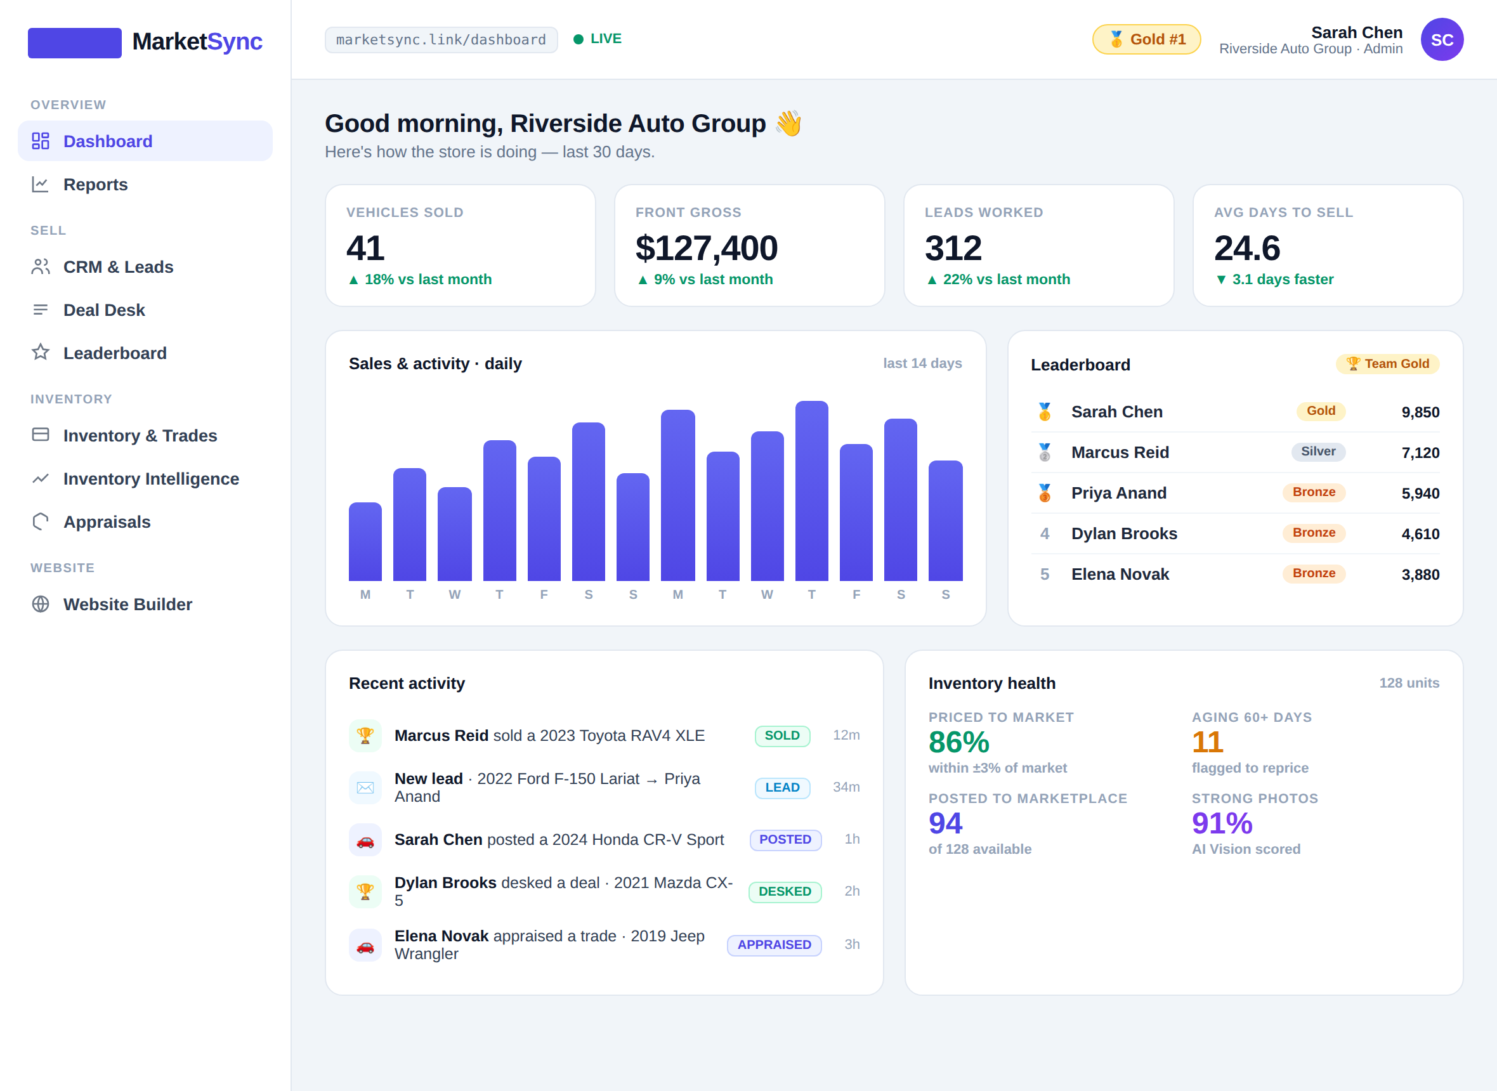The image size is (1497, 1091).
Task: Click the Aging 60+ Days value 11
Action: pyautogui.click(x=1207, y=742)
